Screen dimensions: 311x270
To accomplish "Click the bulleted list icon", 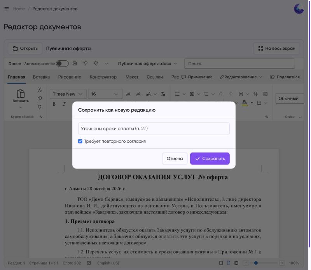I will coord(177,94).
